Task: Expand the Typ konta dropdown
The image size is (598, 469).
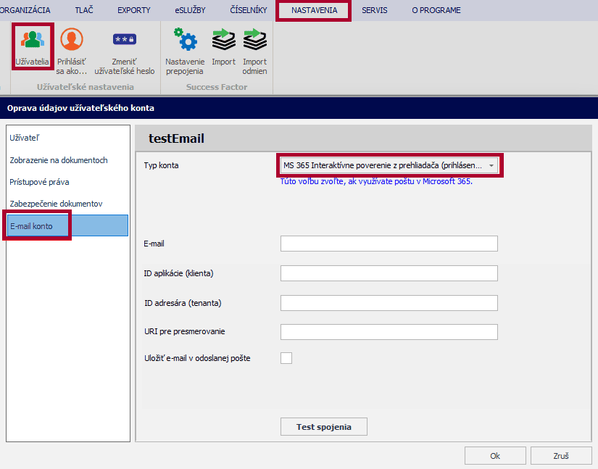Action: pos(491,165)
